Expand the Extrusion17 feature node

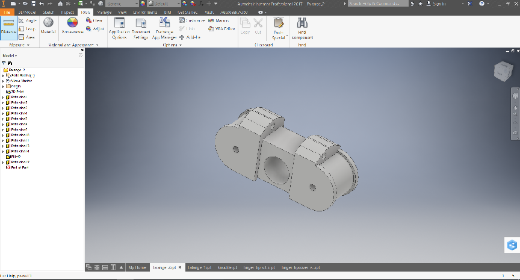(4, 162)
